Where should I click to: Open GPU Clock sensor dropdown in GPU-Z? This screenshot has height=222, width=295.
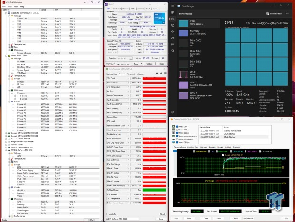(x=128, y=78)
